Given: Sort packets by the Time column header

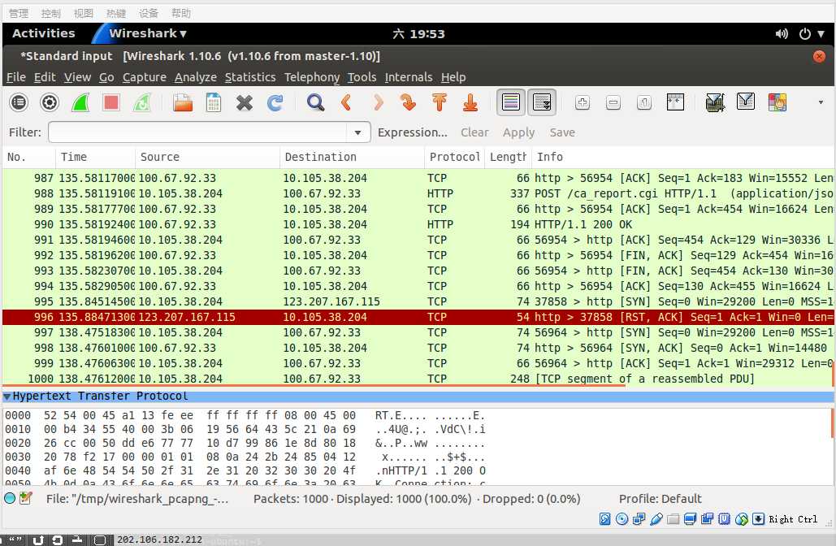Looking at the screenshot, I should click(x=95, y=157).
